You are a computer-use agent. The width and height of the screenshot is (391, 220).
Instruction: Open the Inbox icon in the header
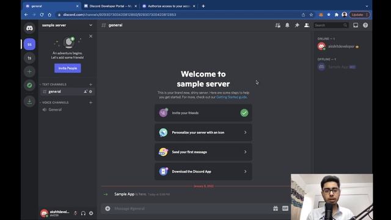(356, 25)
